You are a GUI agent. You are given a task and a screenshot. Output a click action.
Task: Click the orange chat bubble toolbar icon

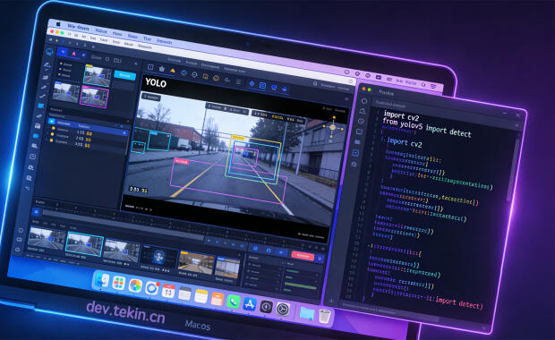pos(216,78)
